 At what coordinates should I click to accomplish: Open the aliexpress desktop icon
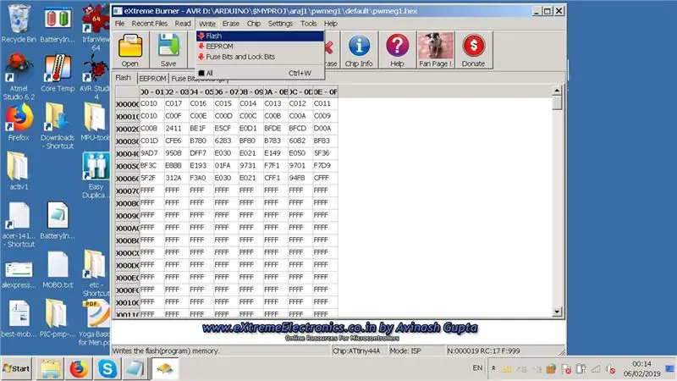point(19,274)
